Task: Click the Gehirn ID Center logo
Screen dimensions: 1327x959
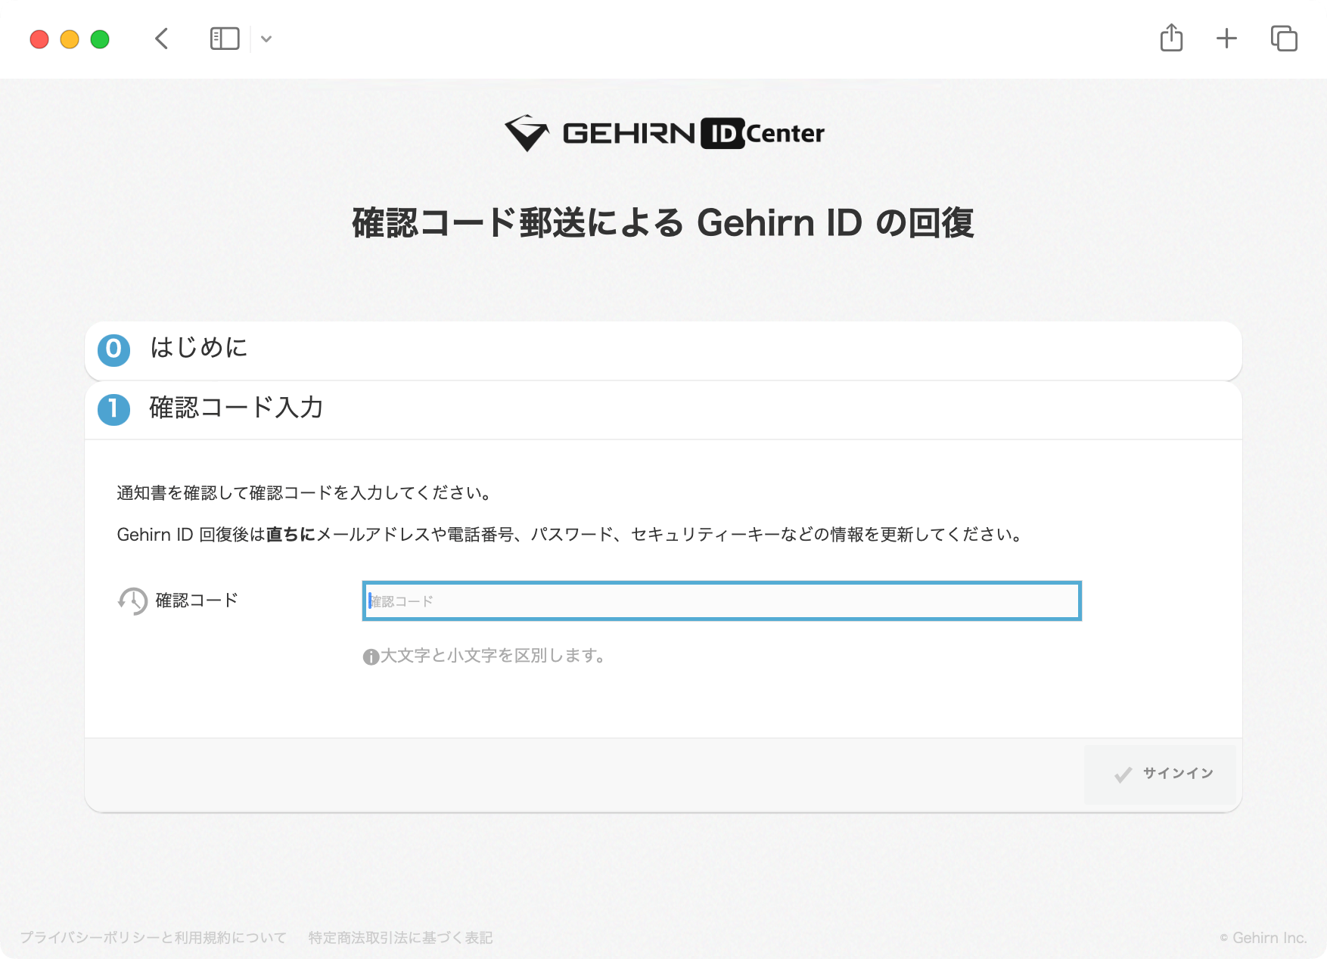Action: click(663, 133)
